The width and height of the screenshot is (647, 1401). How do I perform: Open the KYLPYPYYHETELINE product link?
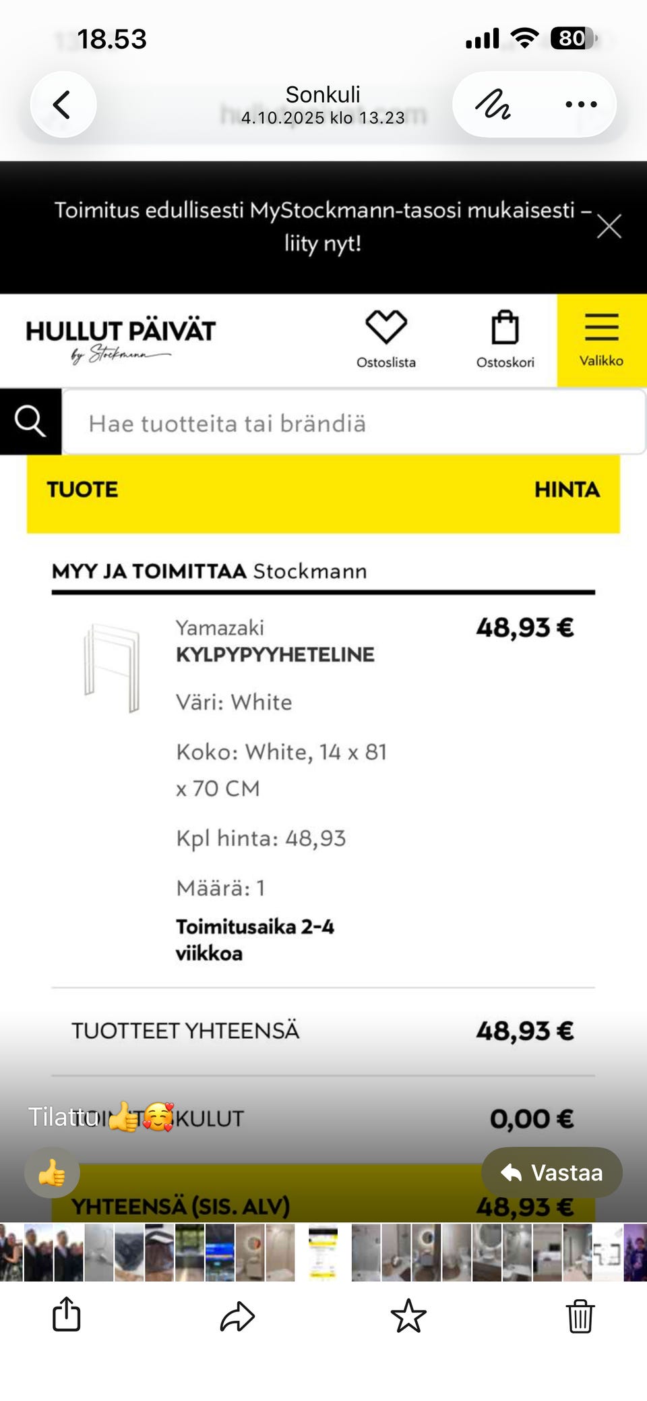(x=275, y=654)
